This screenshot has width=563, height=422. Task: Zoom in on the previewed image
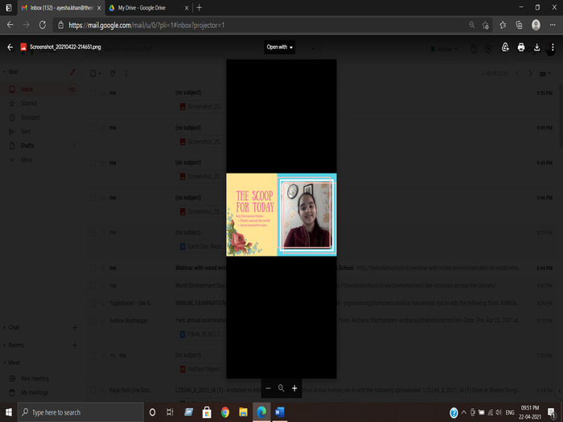294,388
